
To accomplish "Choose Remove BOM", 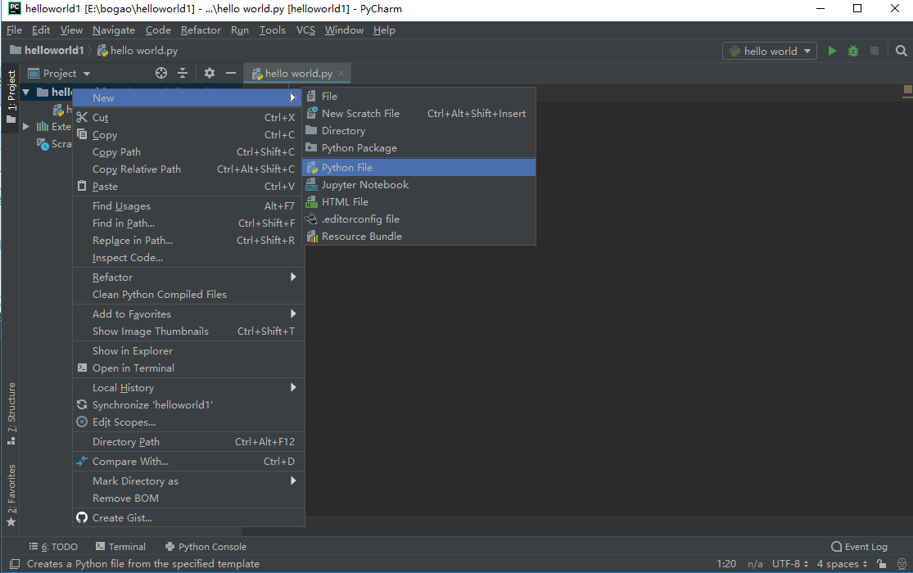I will pyautogui.click(x=188, y=499).
